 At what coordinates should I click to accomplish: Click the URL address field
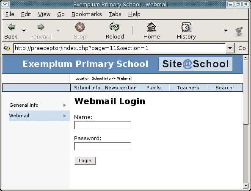pyautogui.click(x=119, y=48)
